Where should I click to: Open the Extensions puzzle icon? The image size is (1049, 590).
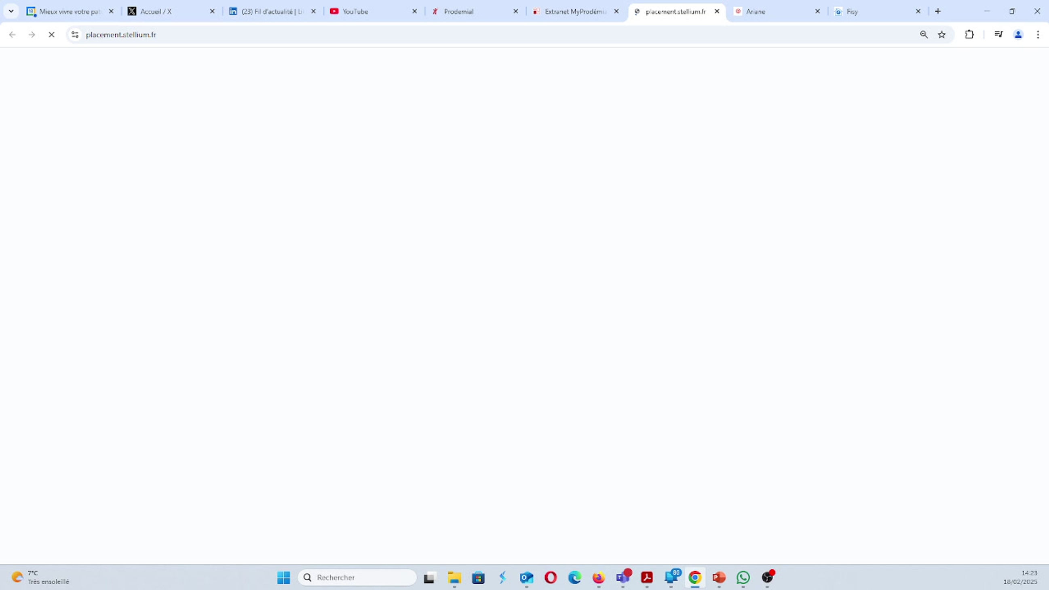(x=969, y=35)
